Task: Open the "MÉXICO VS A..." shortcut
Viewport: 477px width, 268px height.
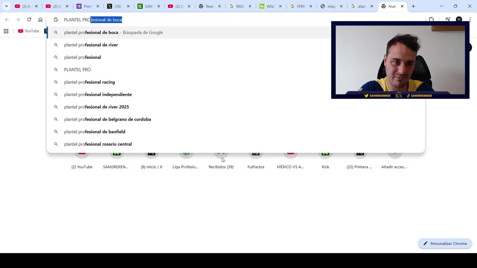Action: click(x=290, y=161)
